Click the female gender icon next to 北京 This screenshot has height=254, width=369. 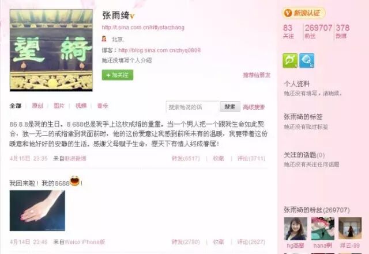click(104, 39)
